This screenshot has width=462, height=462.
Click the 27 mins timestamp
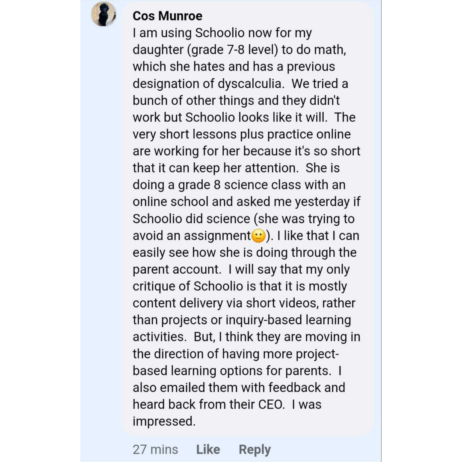(155, 449)
